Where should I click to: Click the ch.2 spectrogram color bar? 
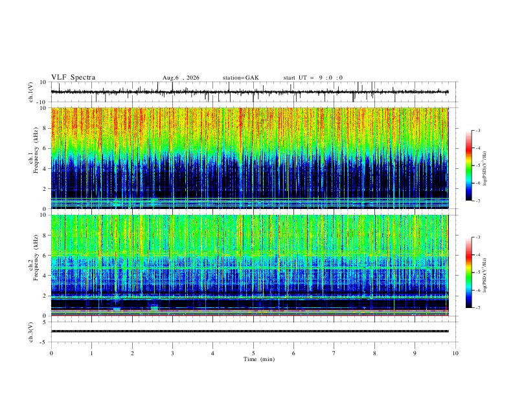(468, 272)
